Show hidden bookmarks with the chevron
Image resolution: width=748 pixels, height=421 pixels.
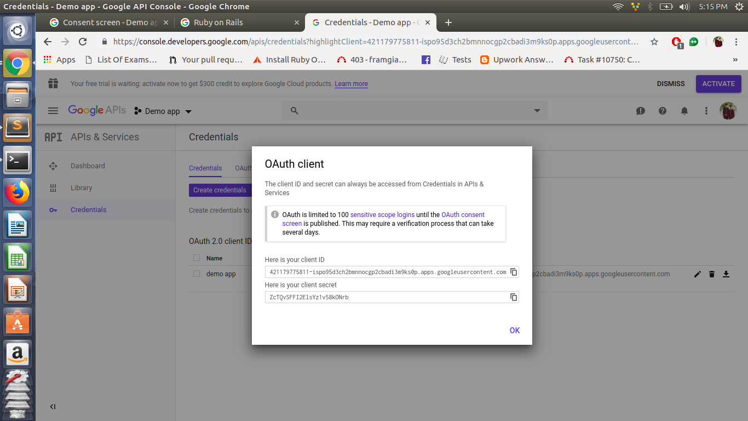tap(735, 60)
